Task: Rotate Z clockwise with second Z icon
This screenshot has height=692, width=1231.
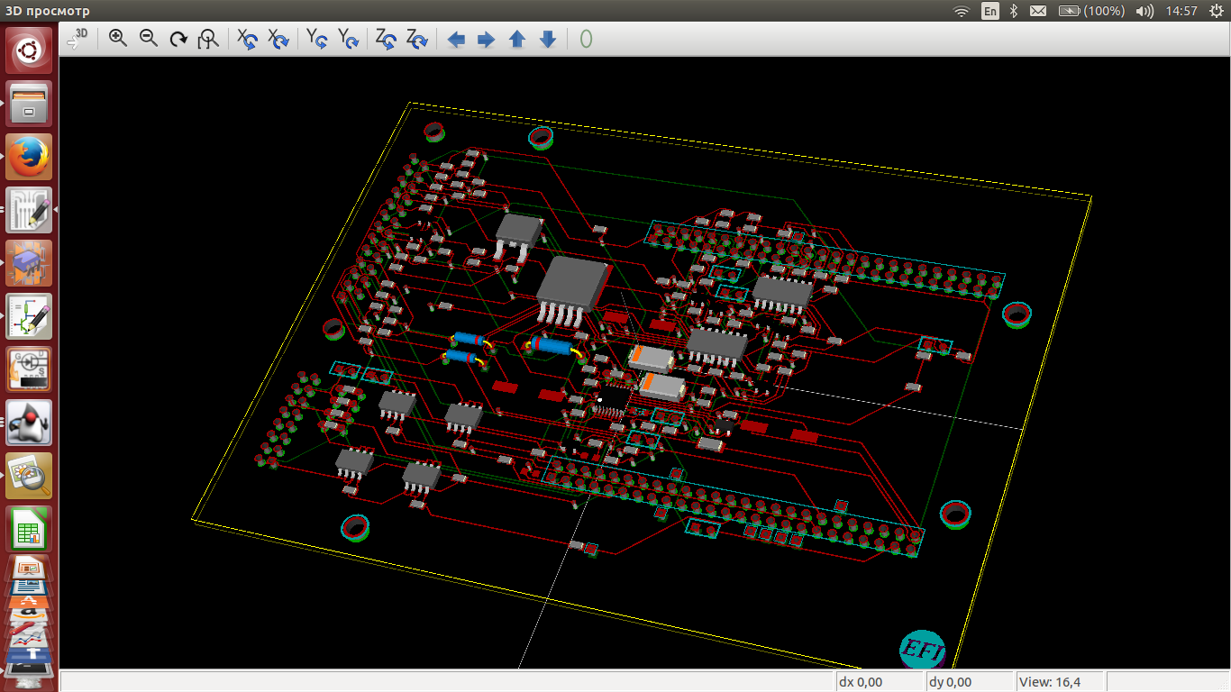Action: click(416, 39)
